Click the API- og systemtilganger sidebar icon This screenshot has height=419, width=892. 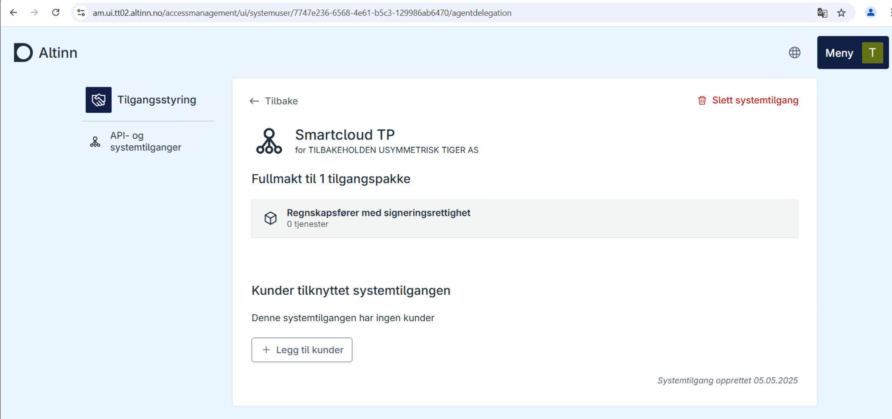coord(95,142)
